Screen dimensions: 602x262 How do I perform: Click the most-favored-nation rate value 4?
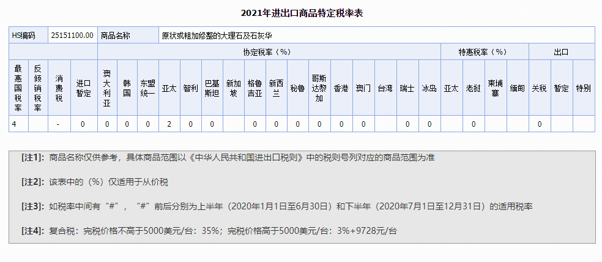coord(13,124)
